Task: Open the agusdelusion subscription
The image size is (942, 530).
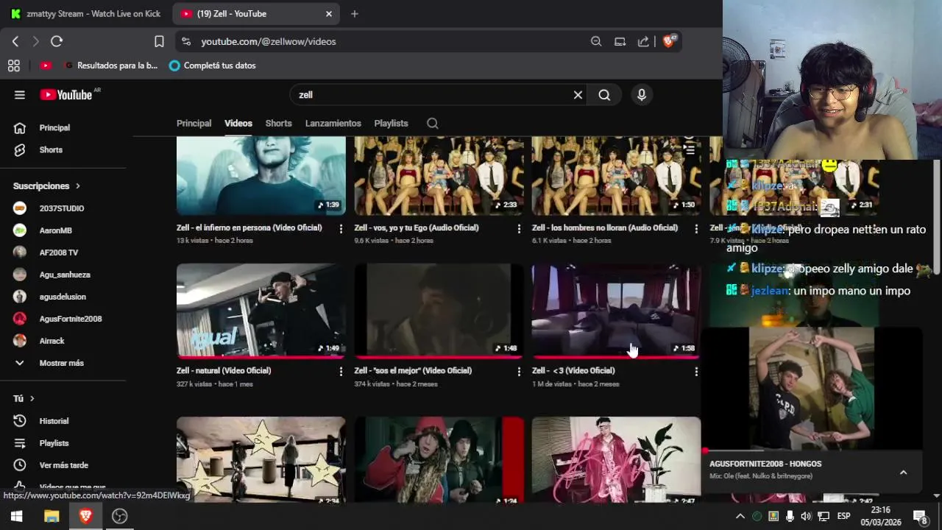Action: (x=63, y=297)
